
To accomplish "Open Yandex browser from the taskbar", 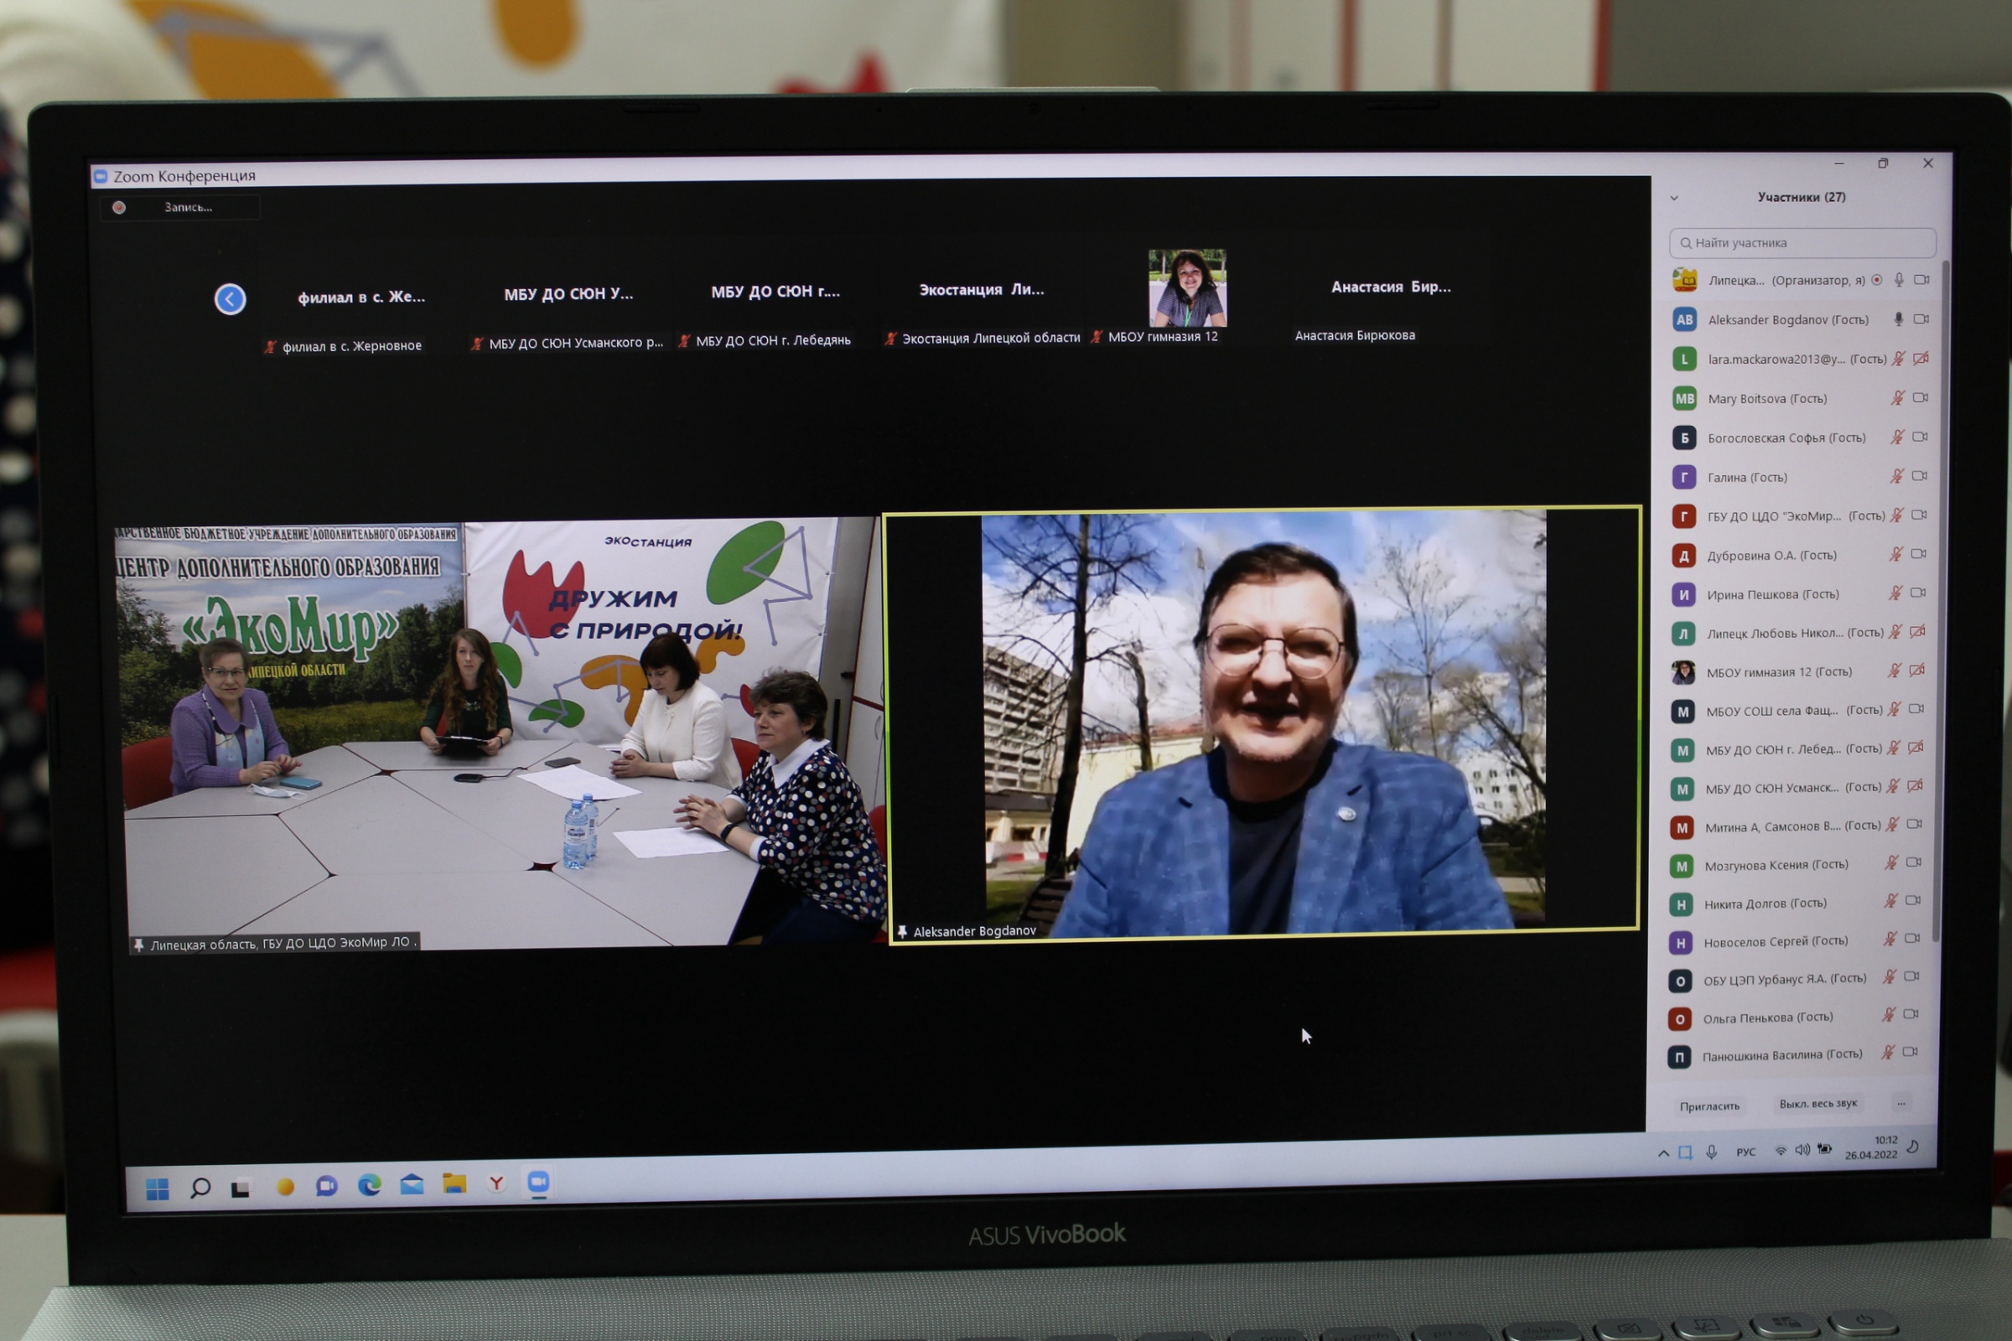I will point(496,1183).
